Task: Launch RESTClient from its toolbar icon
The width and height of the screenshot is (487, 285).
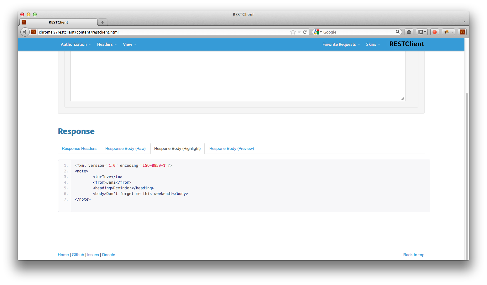Action: (x=462, y=32)
